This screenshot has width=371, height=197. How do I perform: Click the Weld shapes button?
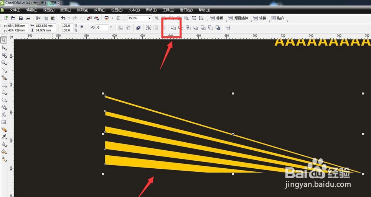[173, 28]
